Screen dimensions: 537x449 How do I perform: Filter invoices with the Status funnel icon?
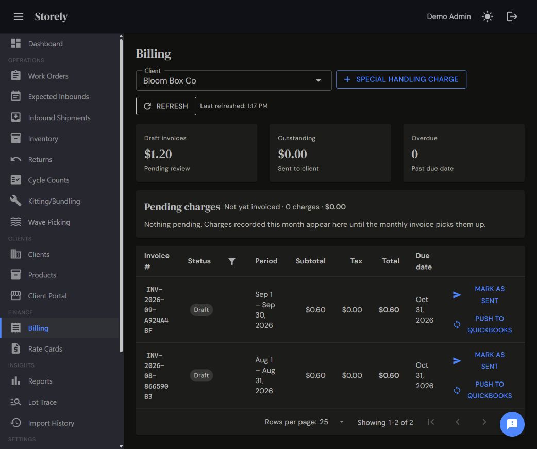(x=232, y=261)
